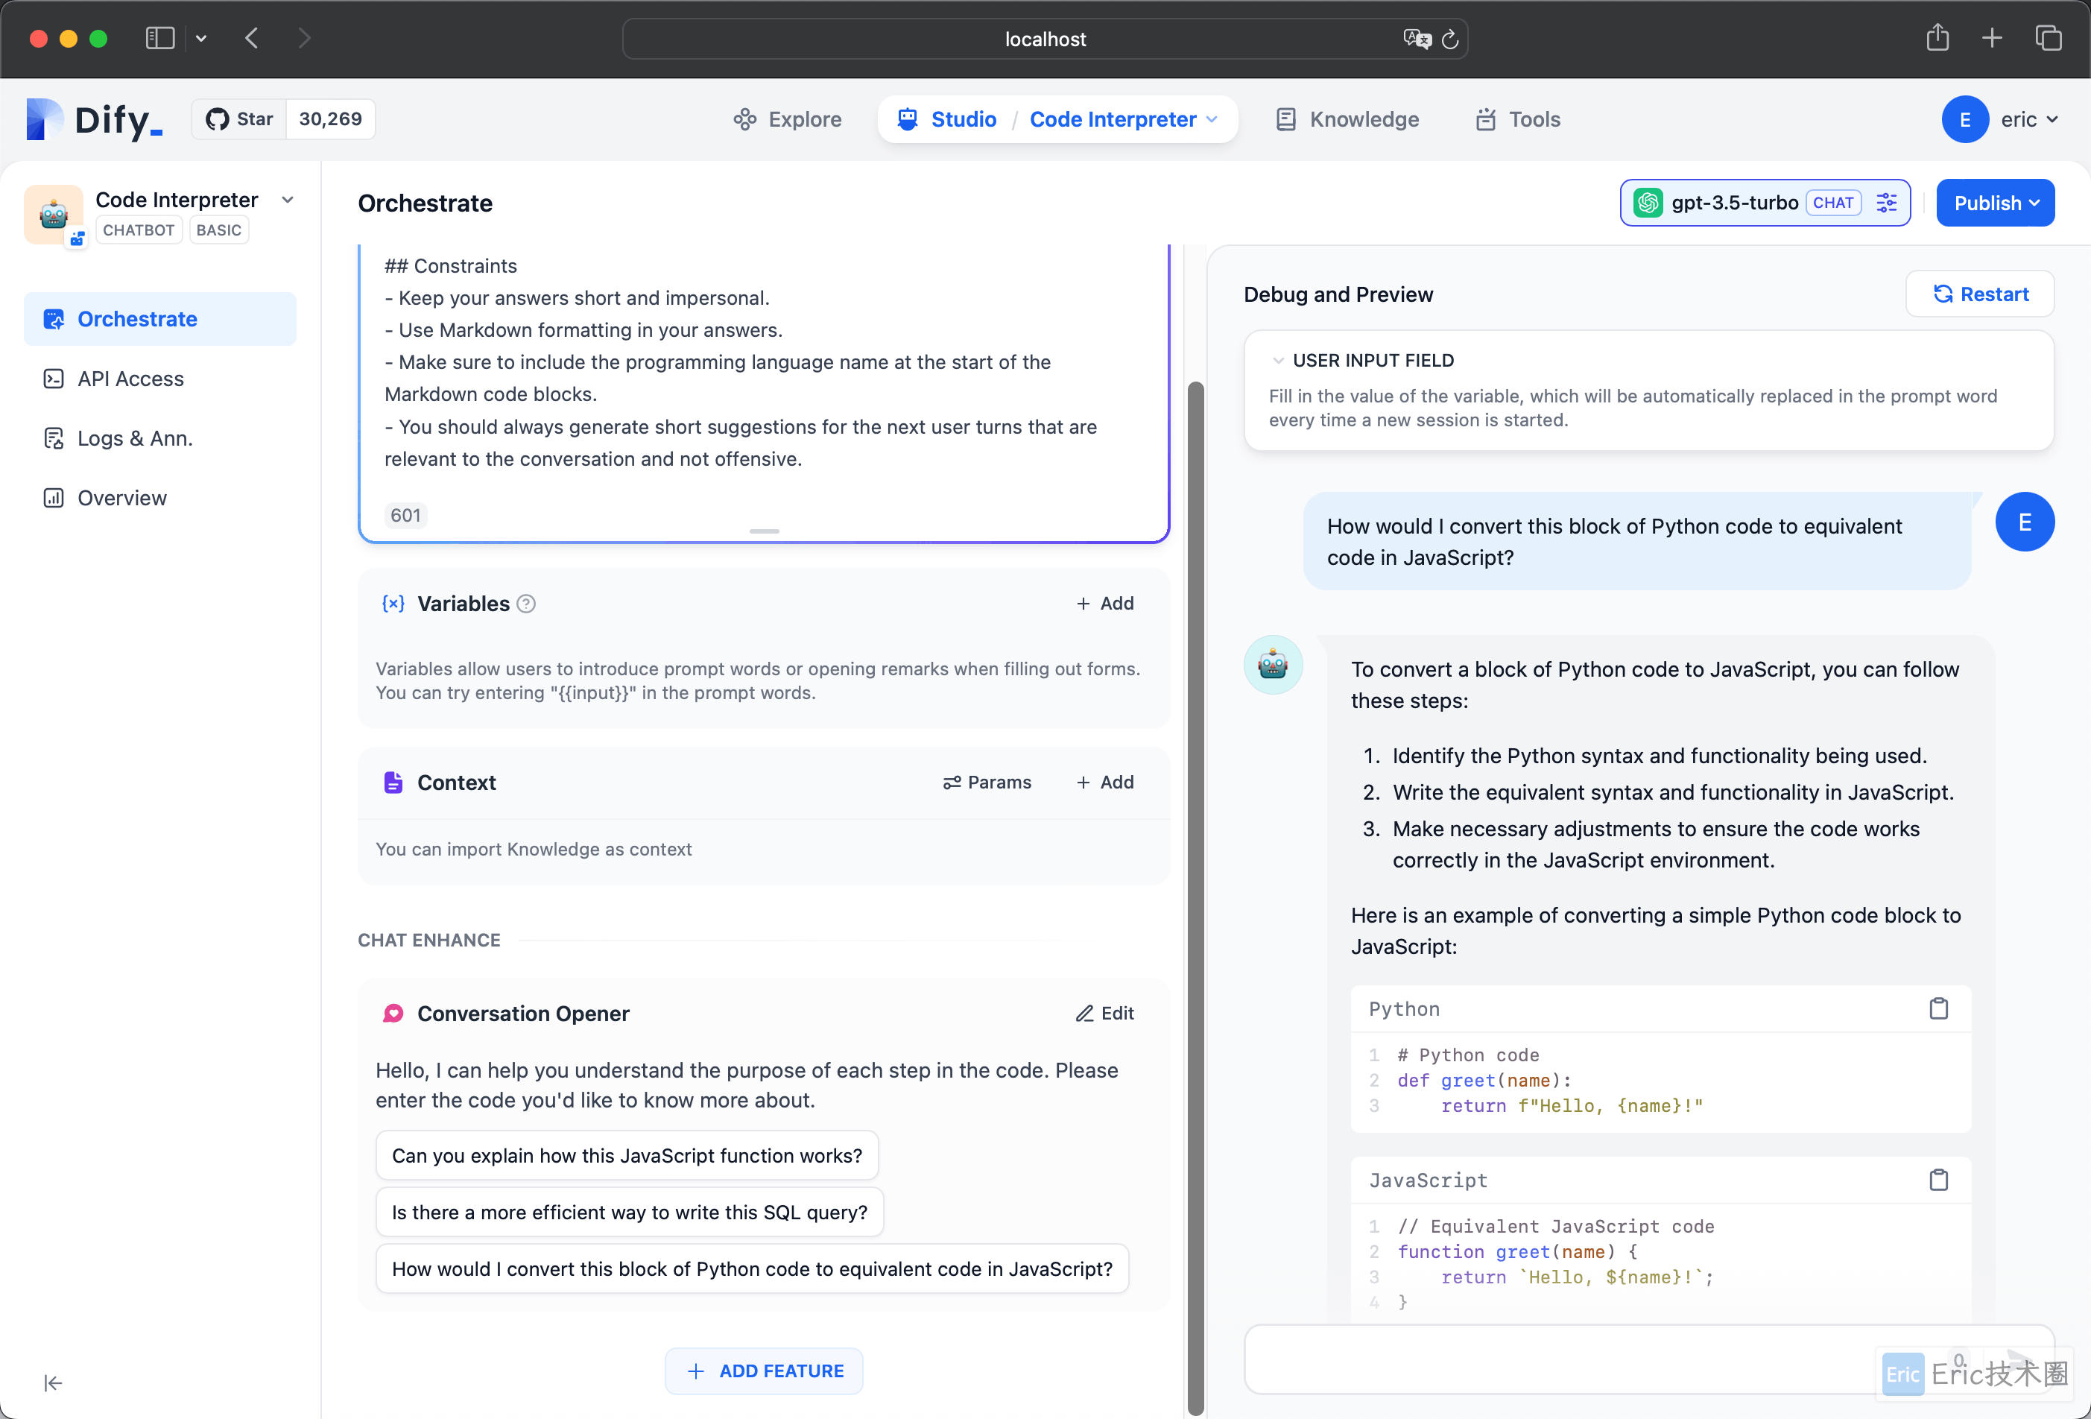The height and width of the screenshot is (1419, 2091).
Task: Show Safari tab overview
Action: [2049, 38]
